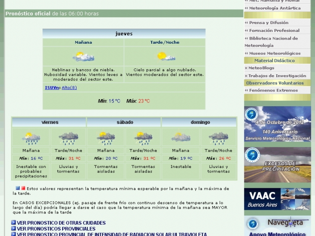Click the jueves day header
The image size is (315, 236).
coord(124,34)
